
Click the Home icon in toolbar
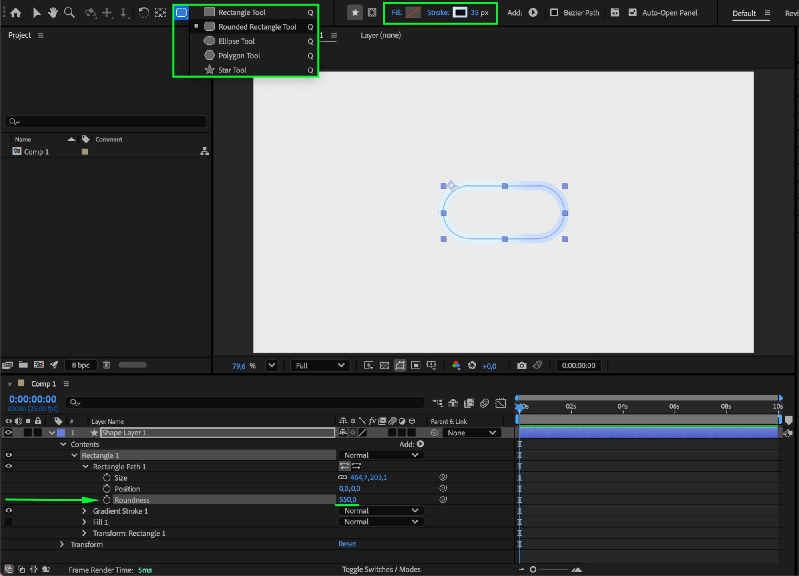[x=16, y=13]
